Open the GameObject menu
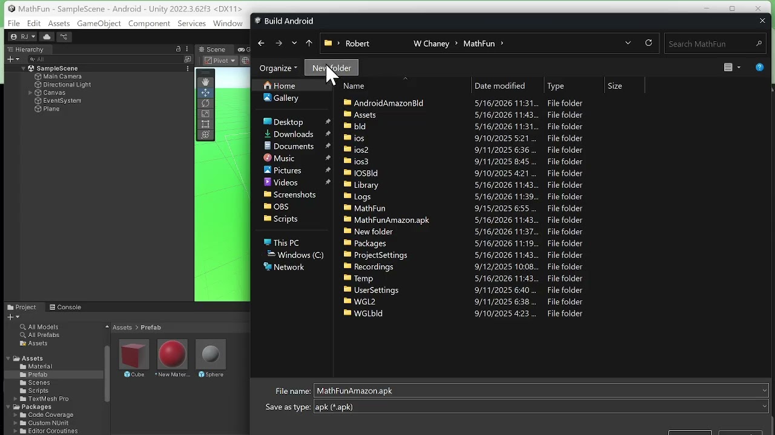The height and width of the screenshot is (435, 775). (99, 23)
